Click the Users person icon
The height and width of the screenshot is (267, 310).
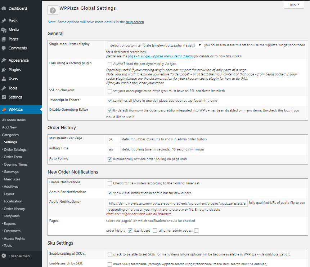click(x=4, y=79)
